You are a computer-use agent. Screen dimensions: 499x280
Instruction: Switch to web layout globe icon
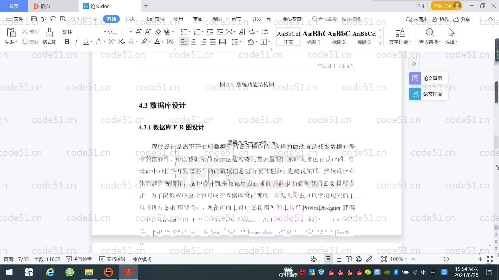click(359, 259)
